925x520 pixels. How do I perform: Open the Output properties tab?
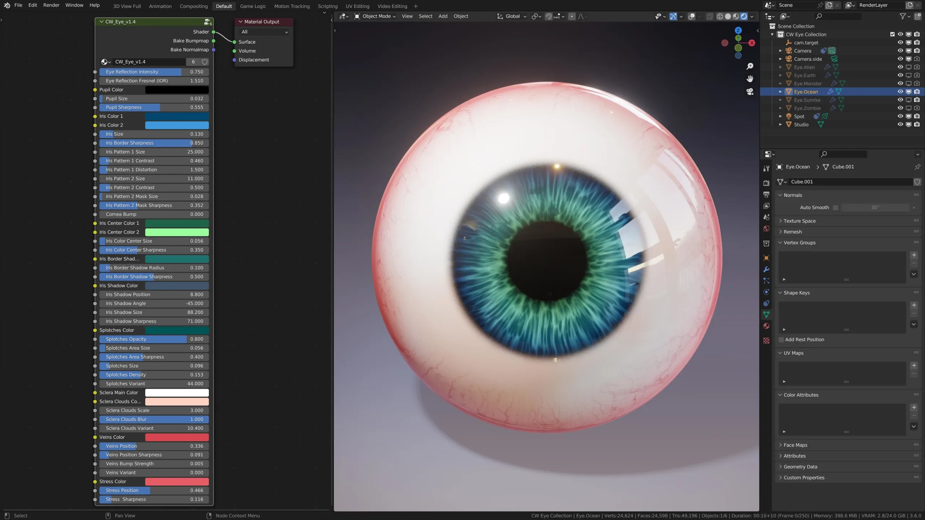coord(766,194)
